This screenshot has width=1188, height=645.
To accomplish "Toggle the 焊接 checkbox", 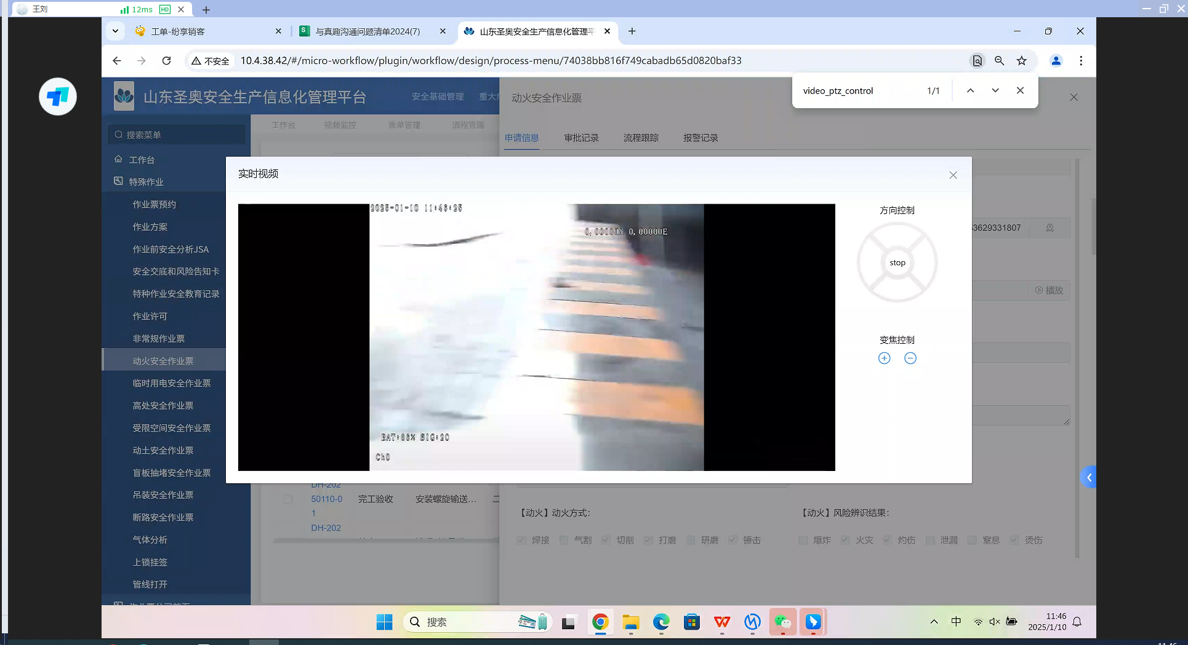I will pyautogui.click(x=521, y=540).
